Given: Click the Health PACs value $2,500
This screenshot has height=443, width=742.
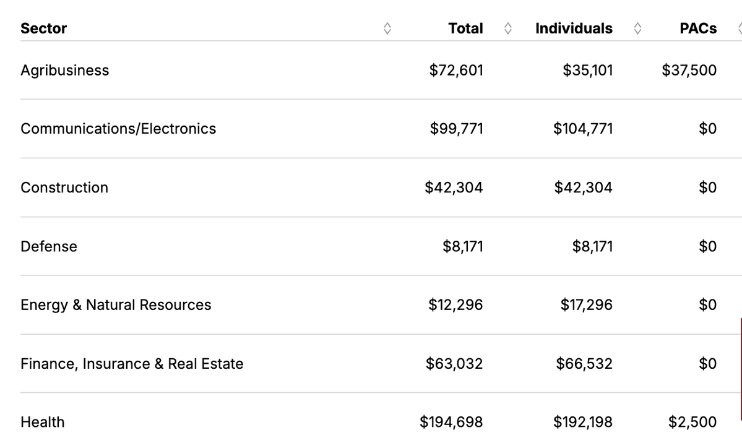Looking at the screenshot, I should coord(692,422).
